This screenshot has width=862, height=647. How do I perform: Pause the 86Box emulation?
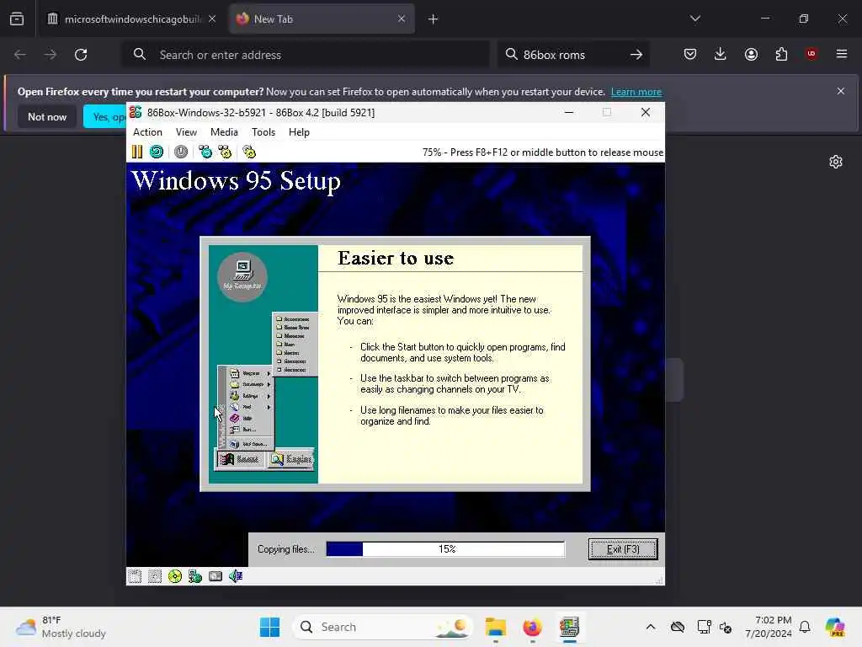[x=137, y=152]
